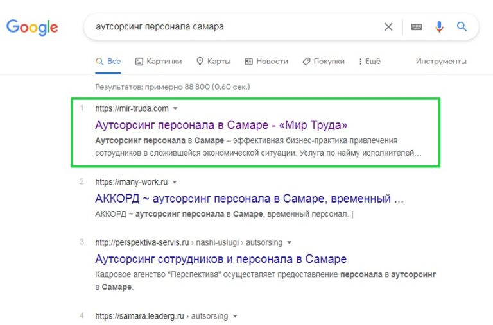This screenshot has width=493, height=325.
Task: Open result АККОРД ~ аутсорсинг персонала в Самаре
Action: point(249,199)
